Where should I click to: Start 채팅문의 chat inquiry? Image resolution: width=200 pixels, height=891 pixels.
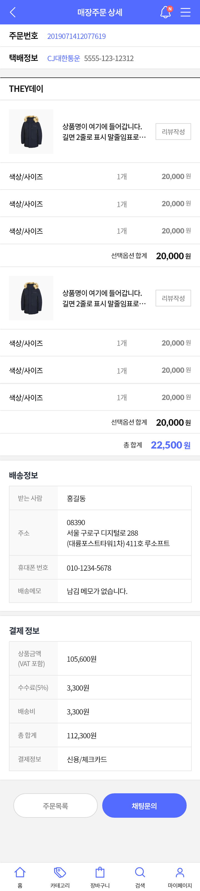pyautogui.click(x=144, y=806)
